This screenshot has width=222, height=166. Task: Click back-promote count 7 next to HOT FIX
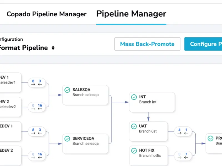[x=186, y=154]
